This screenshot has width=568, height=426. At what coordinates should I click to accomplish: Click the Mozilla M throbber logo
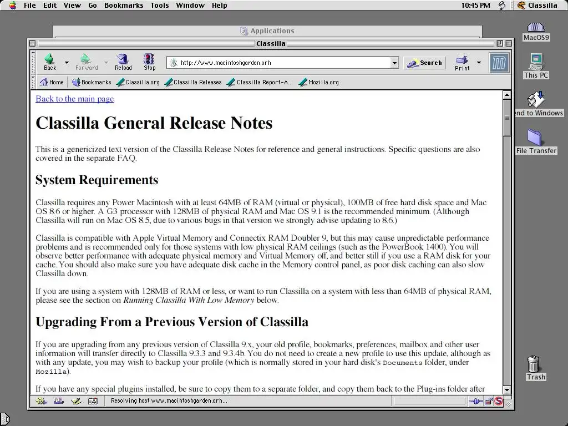[x=499, y=63]
